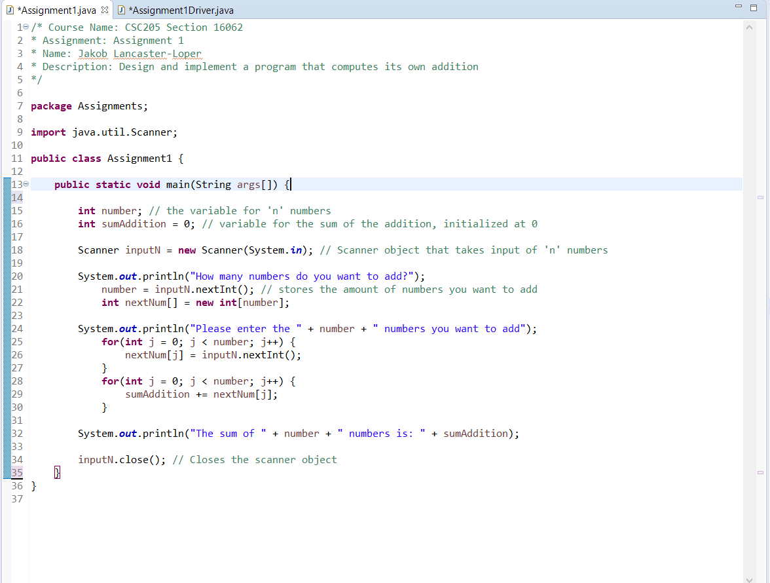The image size is (770, 583).
Task: Click the Java file icon on Assignment1Driver.java tab
Action: pyautogui.click(x=121, y=10)
